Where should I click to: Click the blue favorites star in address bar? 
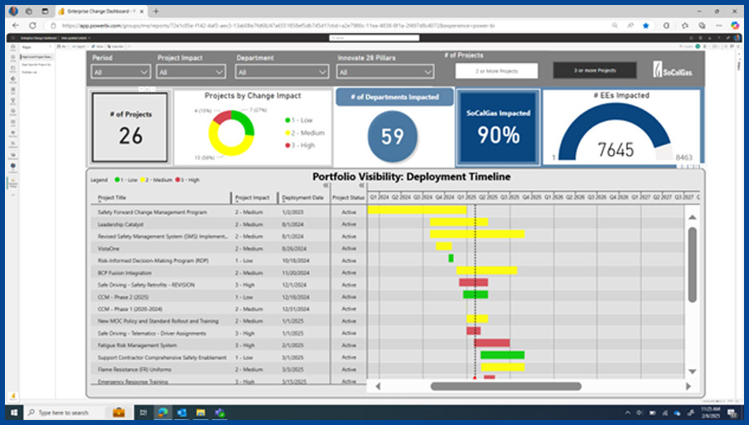pyautogui.click(x=645, y=26)
